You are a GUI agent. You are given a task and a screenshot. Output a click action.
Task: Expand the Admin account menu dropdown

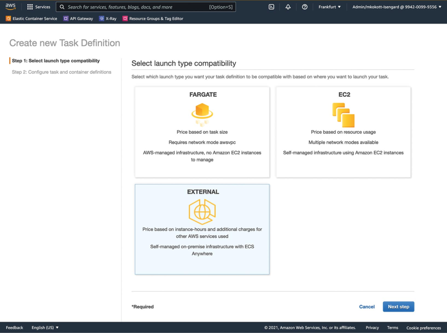397,7
